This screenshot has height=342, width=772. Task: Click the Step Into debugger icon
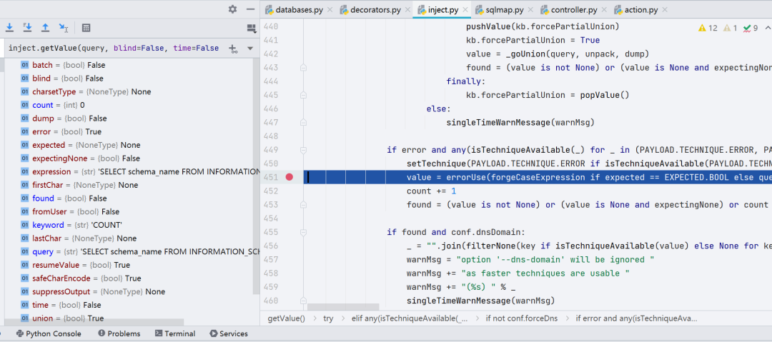[9, 28]
